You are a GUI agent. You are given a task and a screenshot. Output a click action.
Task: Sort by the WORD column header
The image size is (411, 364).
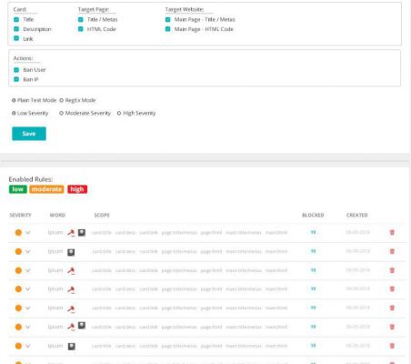pos(57,215)
